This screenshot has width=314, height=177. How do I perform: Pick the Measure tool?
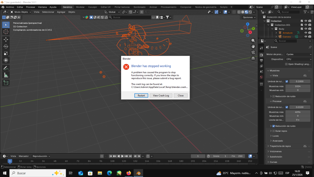pos(6,75)
